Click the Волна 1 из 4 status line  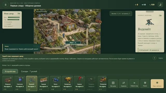point(16,65)
